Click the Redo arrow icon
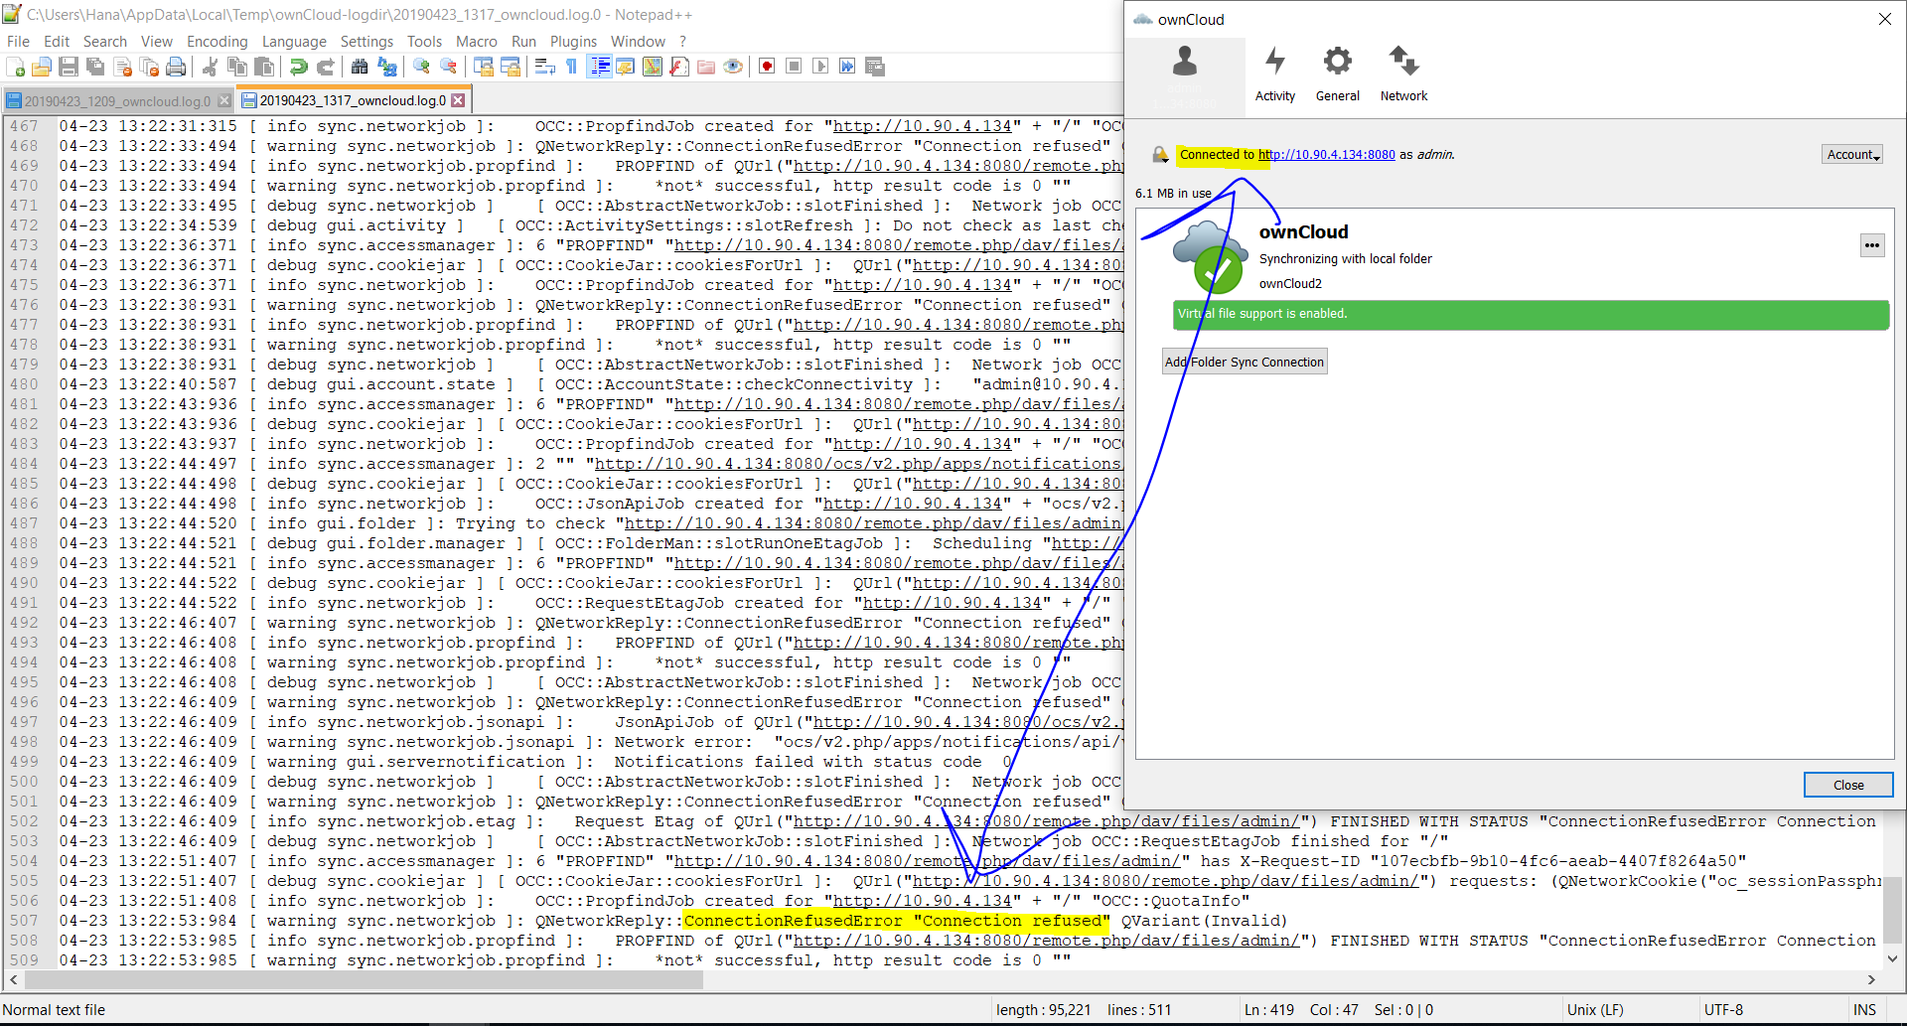 click(325, 67)
